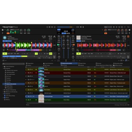Collapse the Playlists tree node

click(x=3, y=68)
